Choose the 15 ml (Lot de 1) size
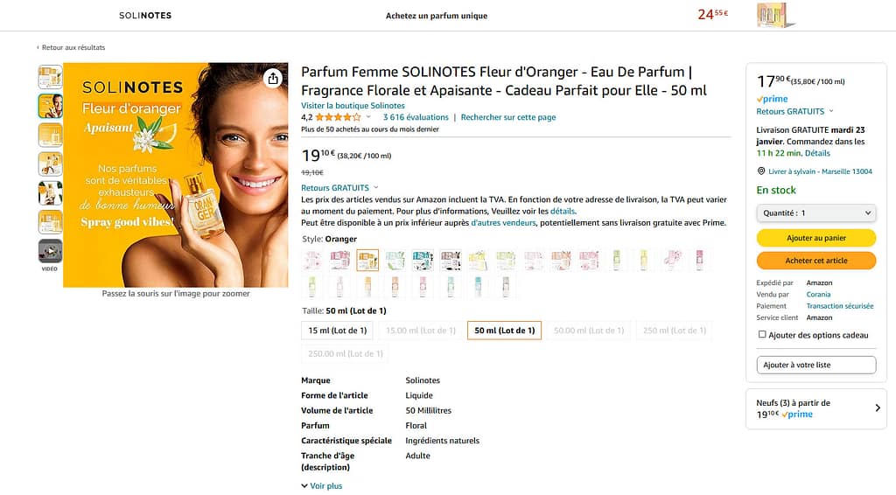The height and width of the screenshot is (495, 896). (x=337, y=331)
